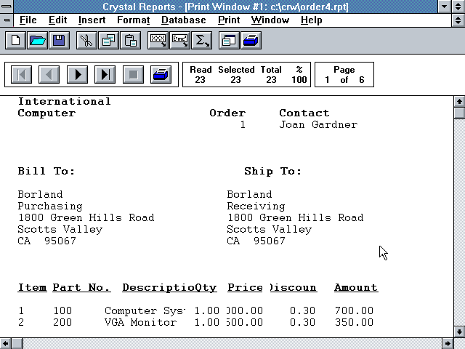This screenshot has width=465, height=349.
Task: Click the print to window icon
Action: tap(229, 41)
